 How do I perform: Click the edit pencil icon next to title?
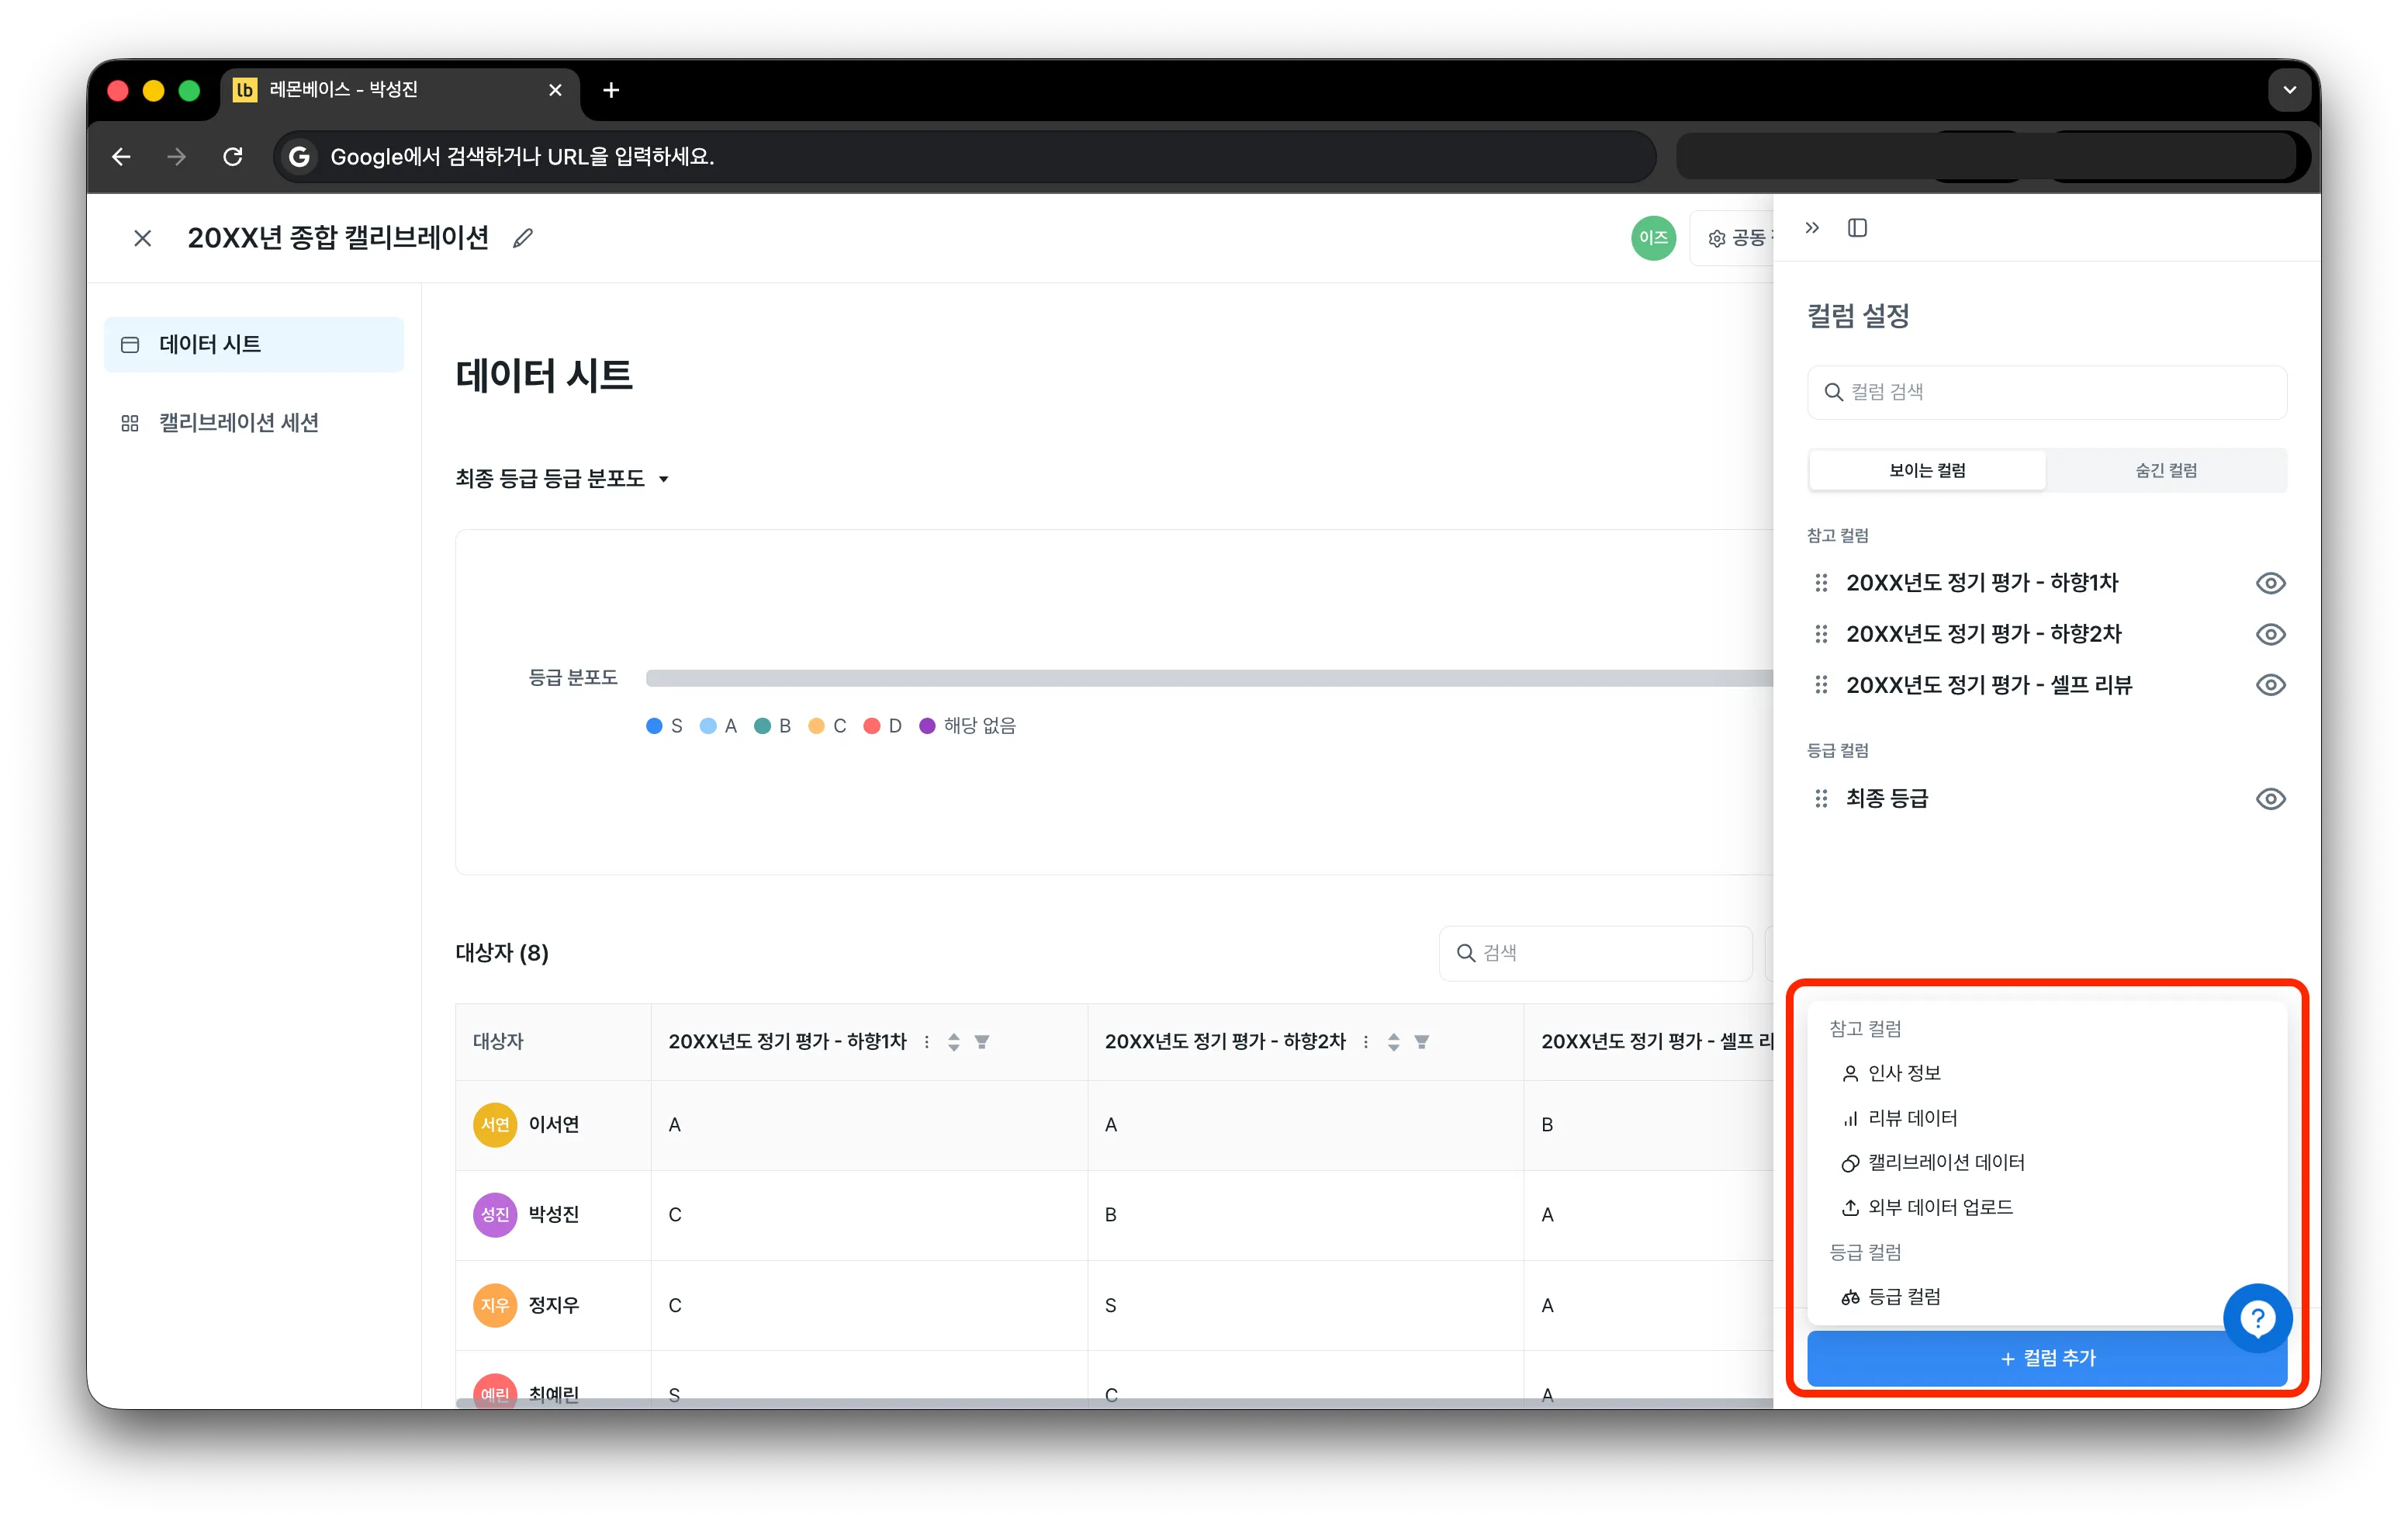(522, 238)
